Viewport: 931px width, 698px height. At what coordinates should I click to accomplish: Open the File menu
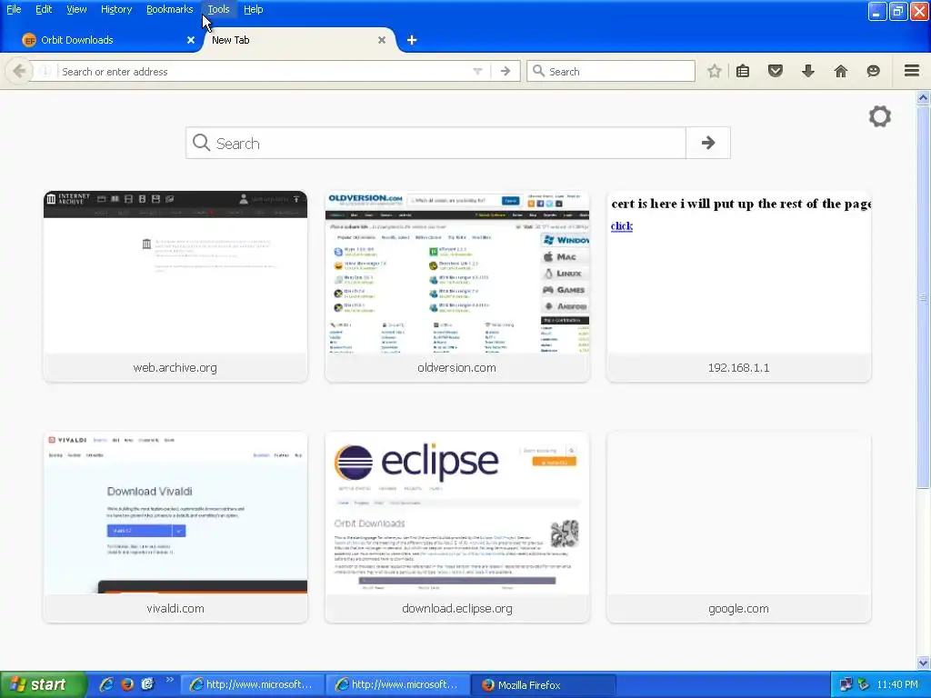tap(14, 9)
